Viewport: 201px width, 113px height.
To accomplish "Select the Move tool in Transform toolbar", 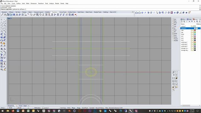I will pos(2,15).
